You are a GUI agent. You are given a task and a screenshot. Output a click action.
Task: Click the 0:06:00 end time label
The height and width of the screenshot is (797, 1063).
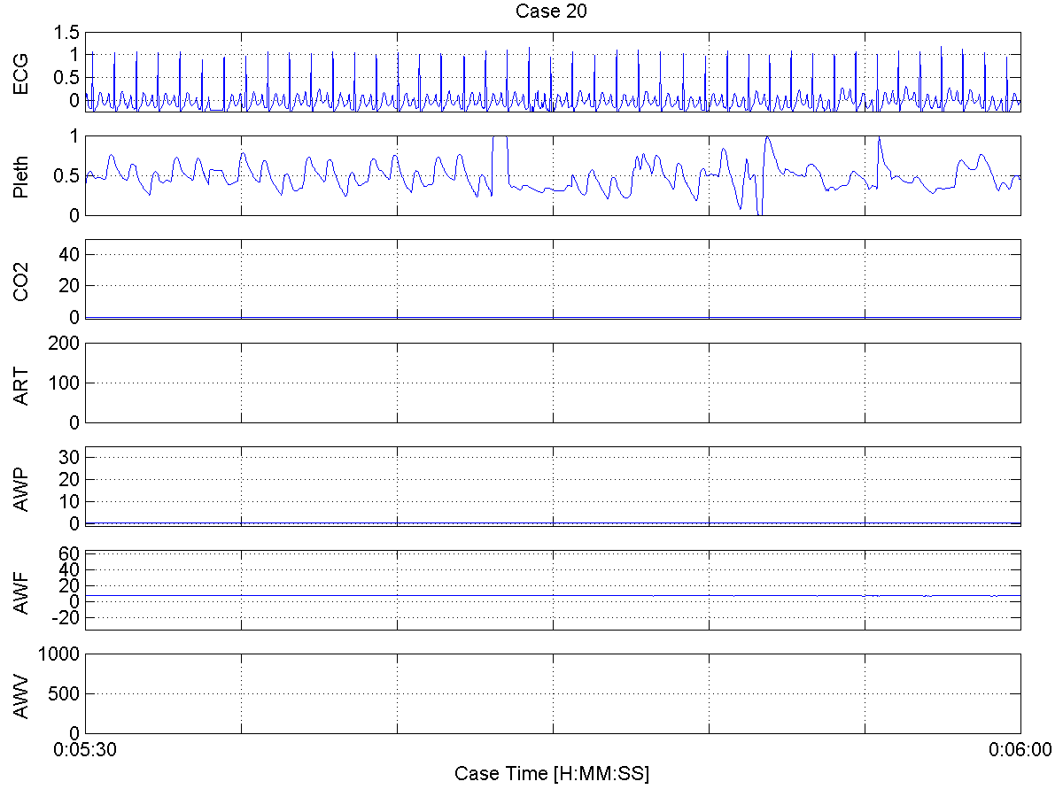coord(1020,749)
